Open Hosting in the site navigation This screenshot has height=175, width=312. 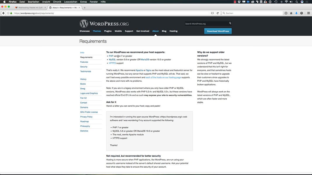(173, 31)
